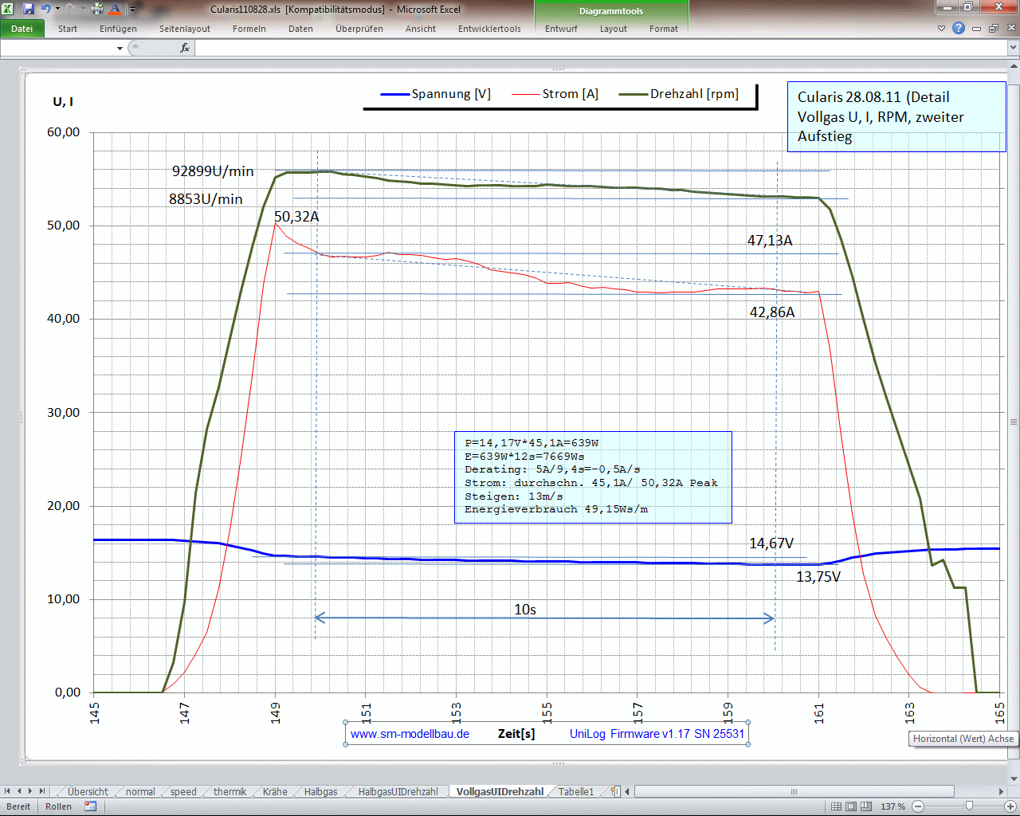1020x816 pixels.
Task: Open the Undo history dropdown arrow
Action: pyautogui.click(x=57, y=9)
